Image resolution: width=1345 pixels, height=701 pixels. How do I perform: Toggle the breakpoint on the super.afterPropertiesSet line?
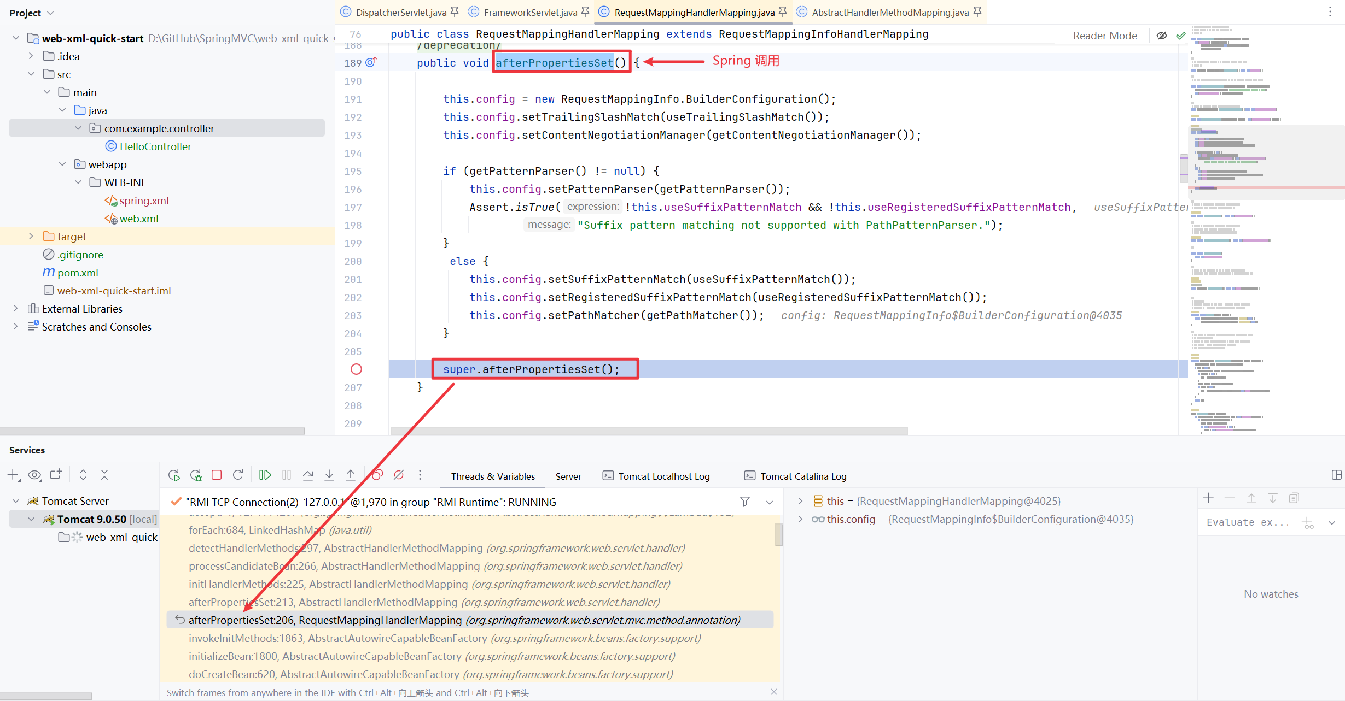coord(356,369)
